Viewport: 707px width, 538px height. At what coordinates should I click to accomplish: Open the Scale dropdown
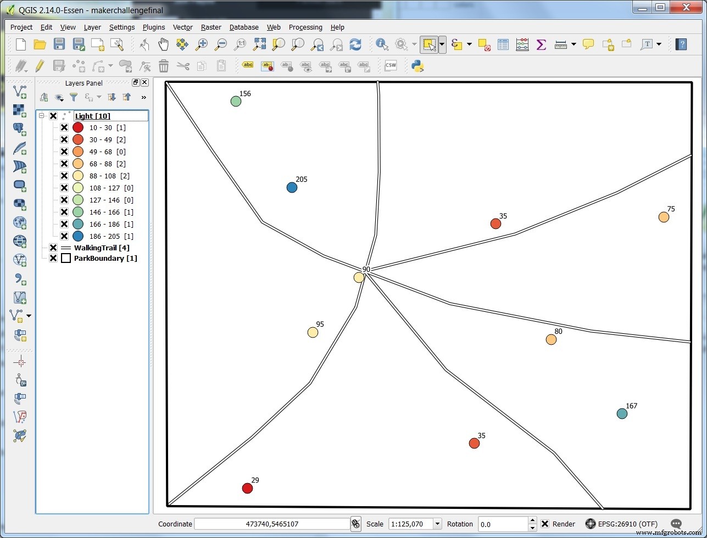click(436, 524)
